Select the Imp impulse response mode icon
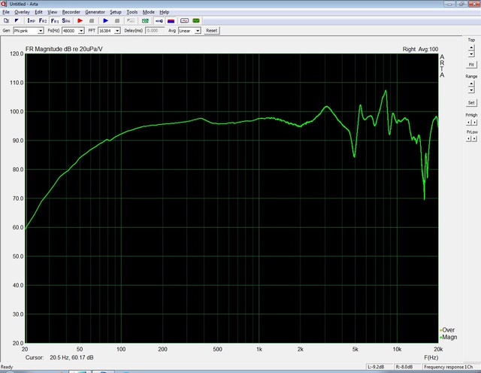481x373 pixels. pos(32,20)
